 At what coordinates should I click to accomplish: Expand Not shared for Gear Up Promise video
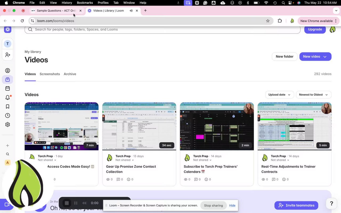click(x=125, y=160)
